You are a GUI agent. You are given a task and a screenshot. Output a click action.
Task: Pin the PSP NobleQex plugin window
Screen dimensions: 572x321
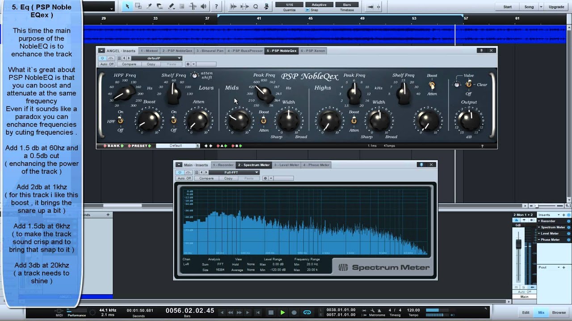(481, 50)
